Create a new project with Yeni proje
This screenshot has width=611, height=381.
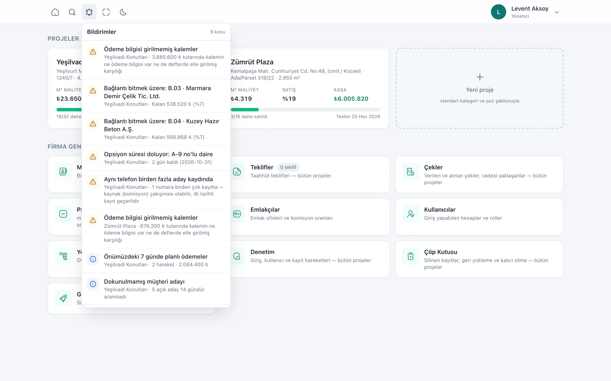point(480,88)
